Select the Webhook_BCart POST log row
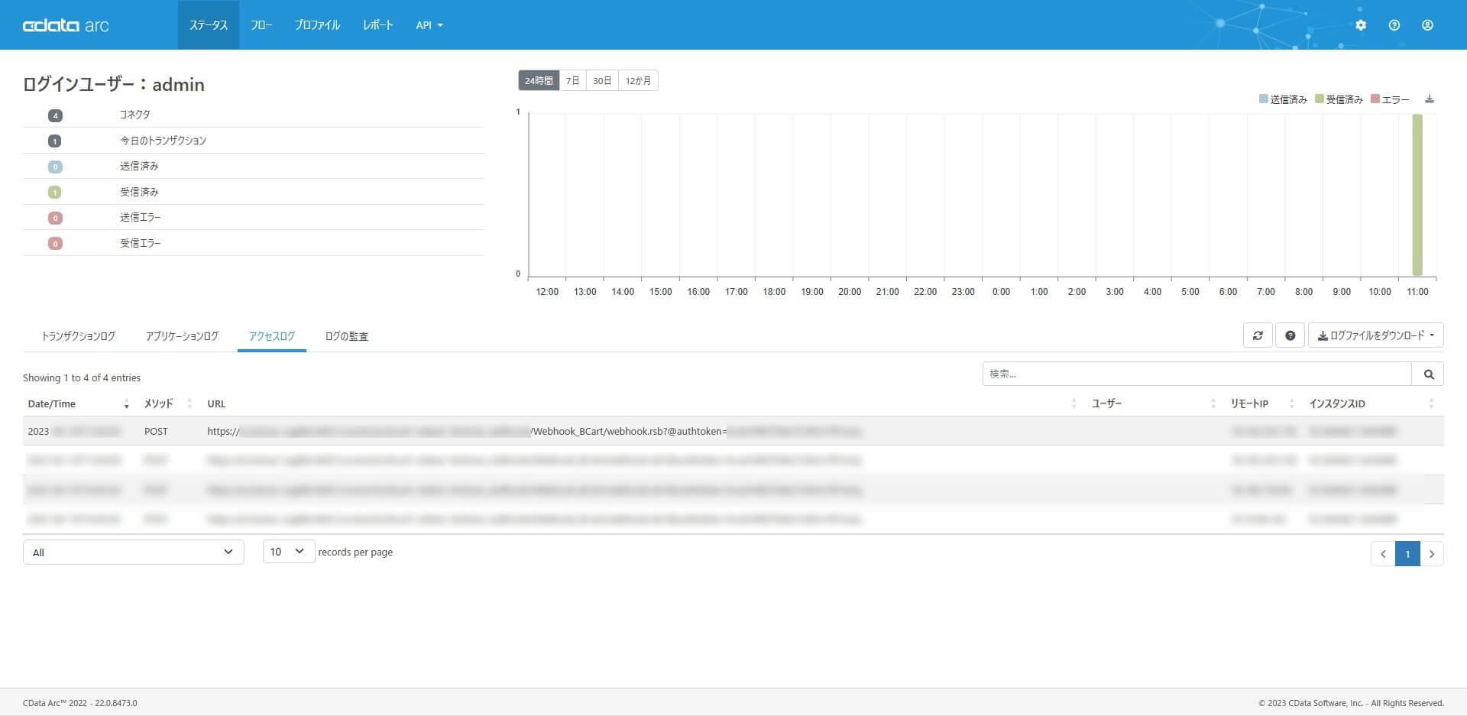 point(733,431)
